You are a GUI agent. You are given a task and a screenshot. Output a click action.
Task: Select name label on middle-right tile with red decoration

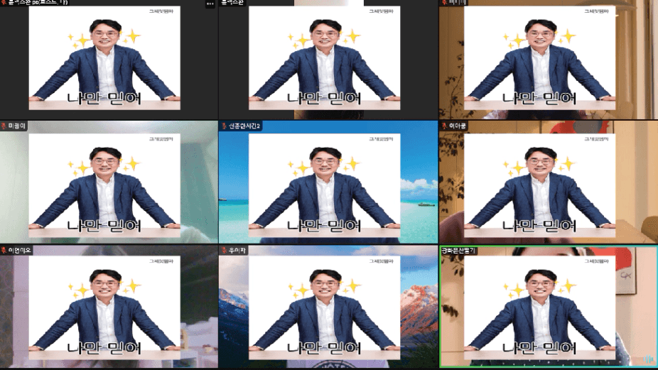(458, 126)
